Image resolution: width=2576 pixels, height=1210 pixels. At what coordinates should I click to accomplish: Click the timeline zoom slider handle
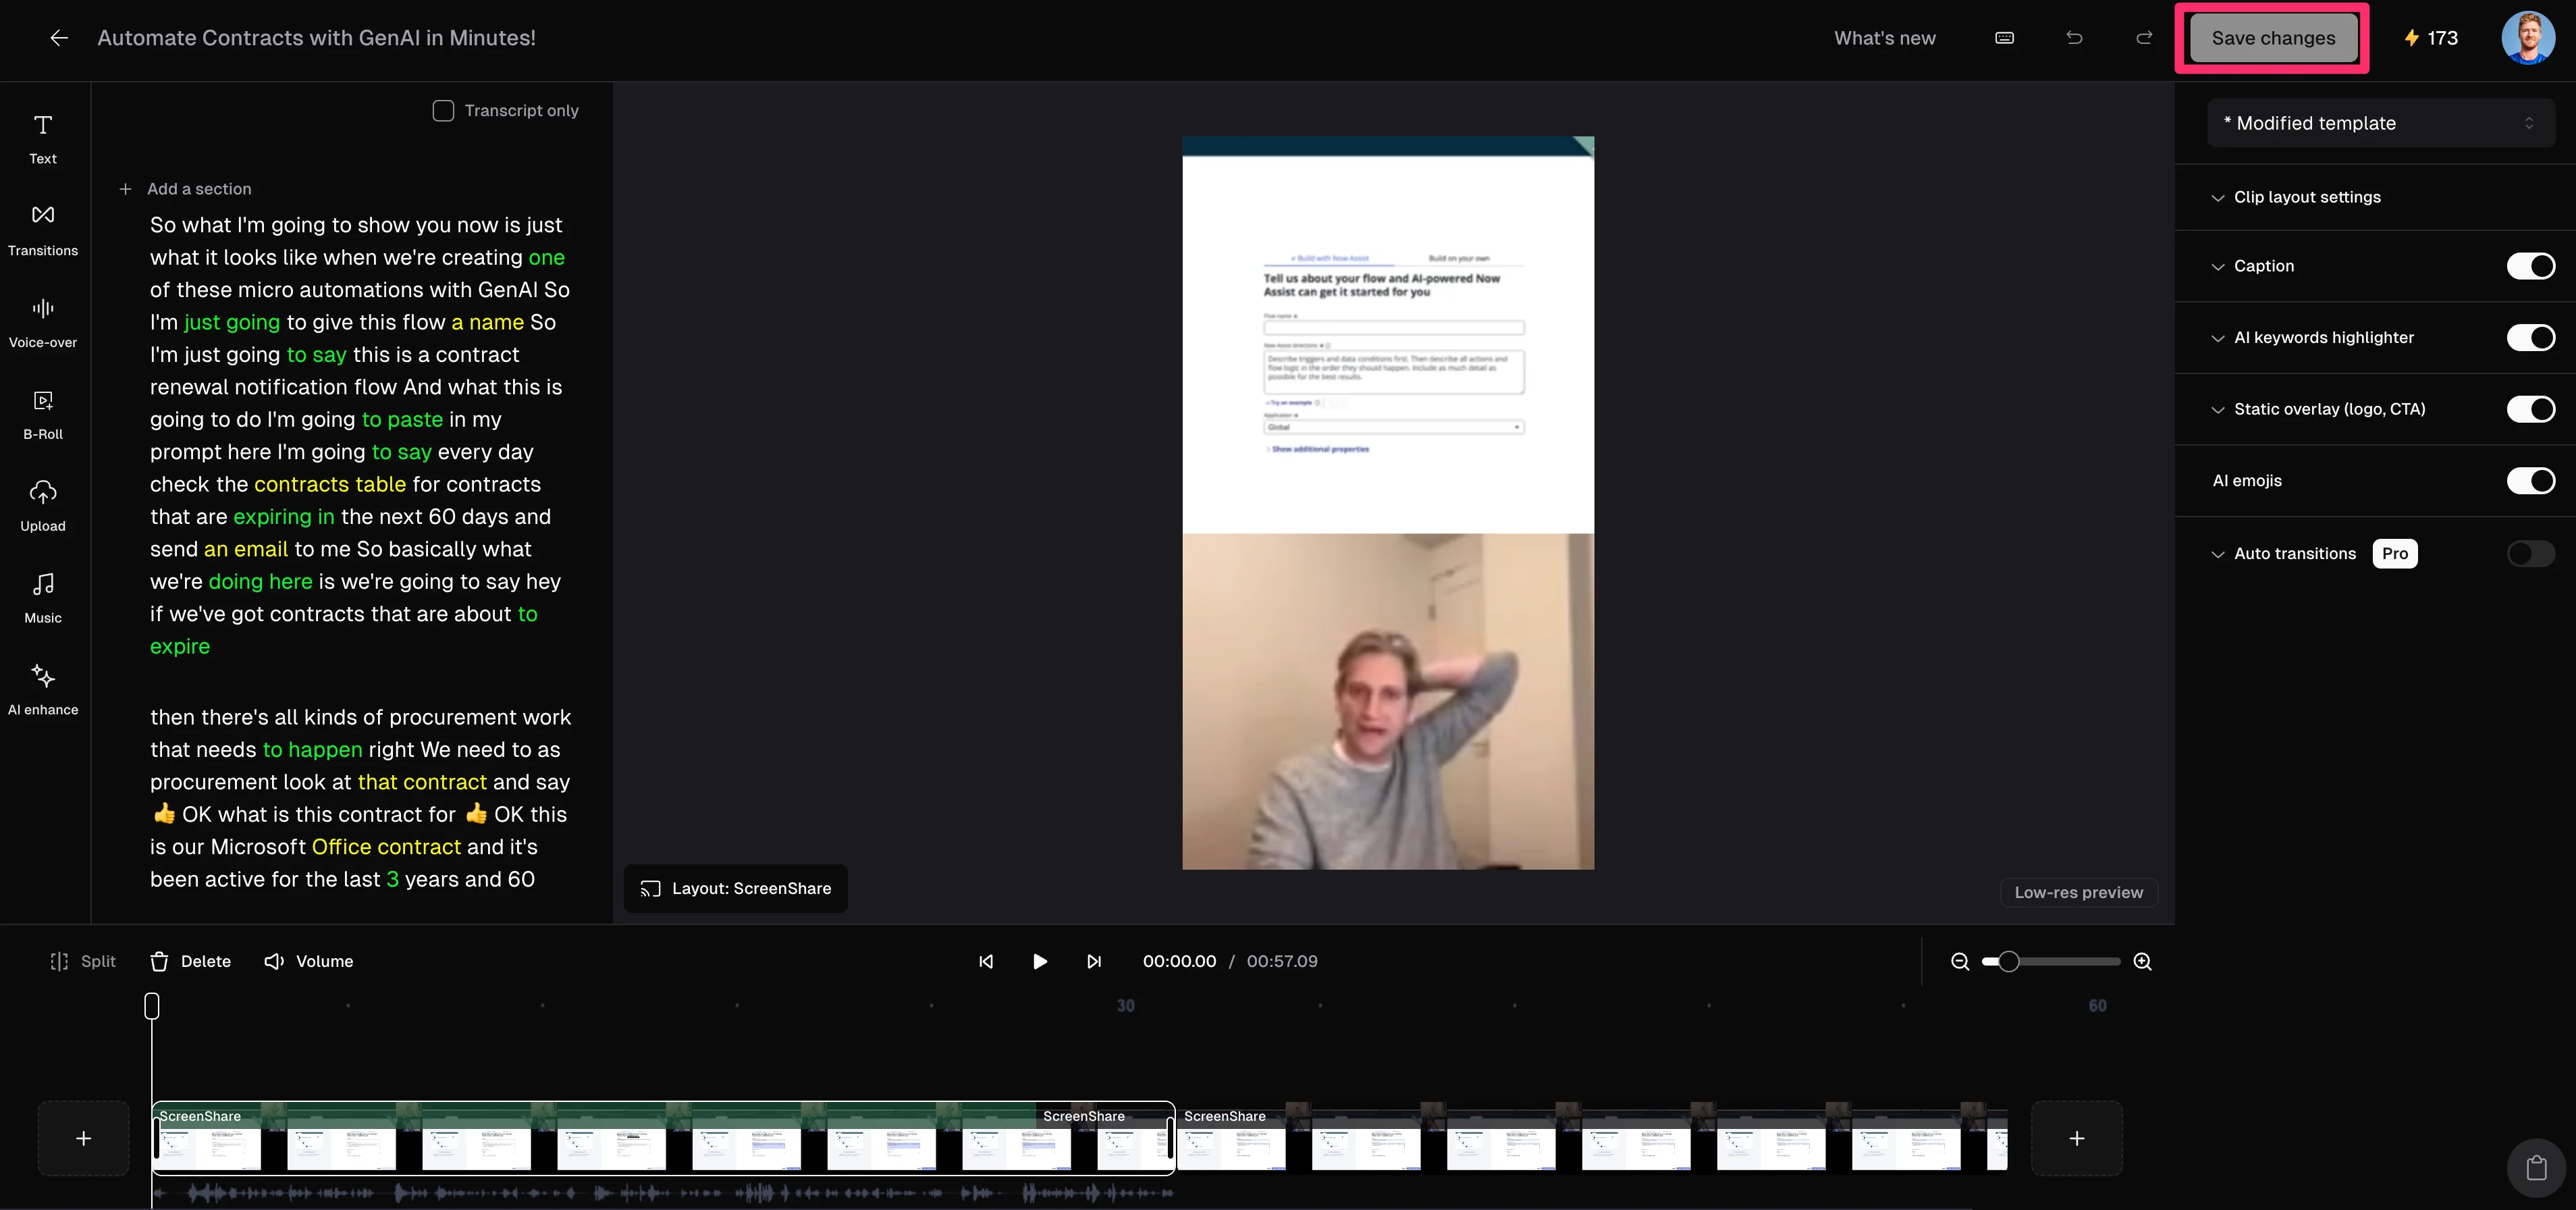[x=2008, y=961]
